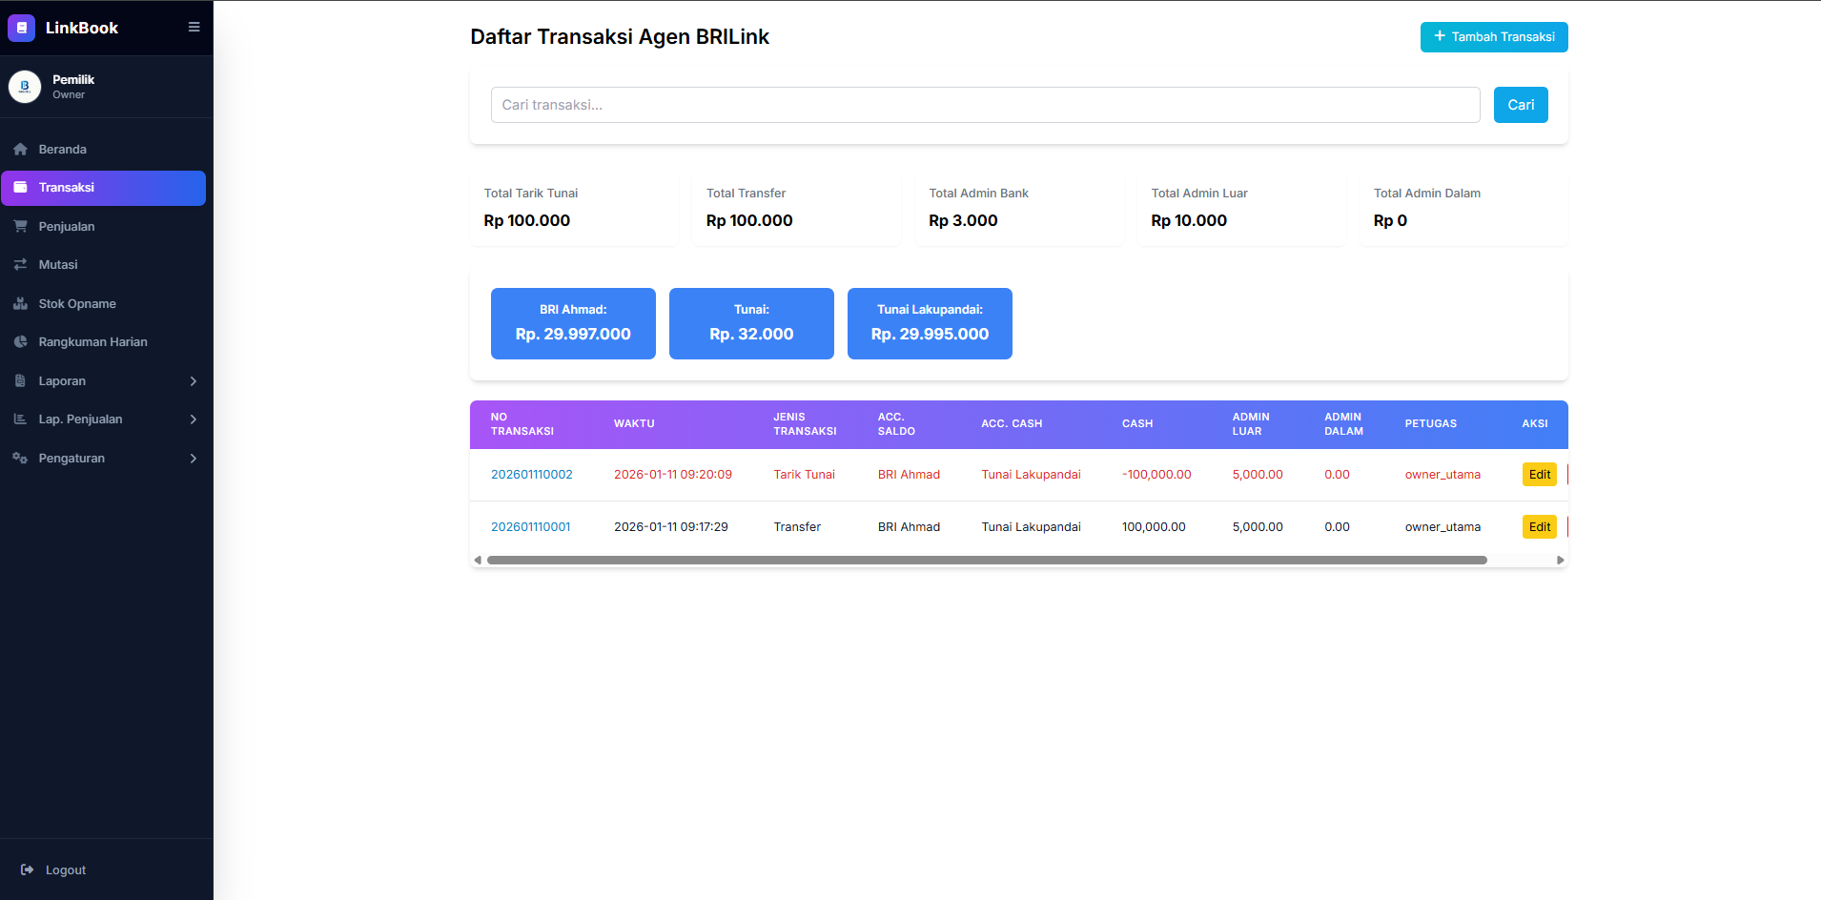Select Rangkuman Harian from the sidebar

92,342
